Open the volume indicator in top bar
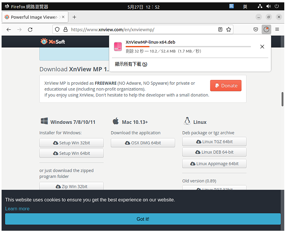 click(x=268, y=6)
